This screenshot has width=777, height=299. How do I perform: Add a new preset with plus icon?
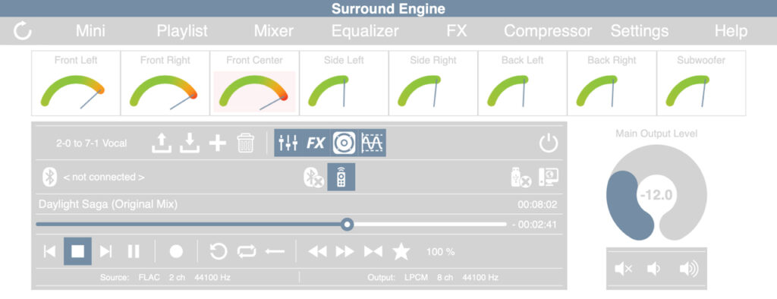point(218,143)
